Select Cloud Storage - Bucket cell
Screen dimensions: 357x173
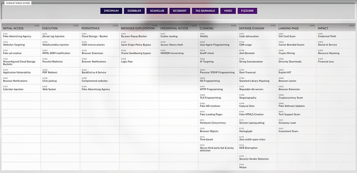tap(100, 35)
